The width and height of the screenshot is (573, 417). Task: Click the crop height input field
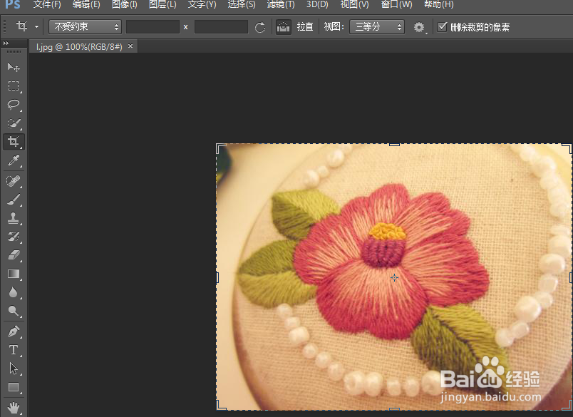pyautogui.click(x=221, y=26)
